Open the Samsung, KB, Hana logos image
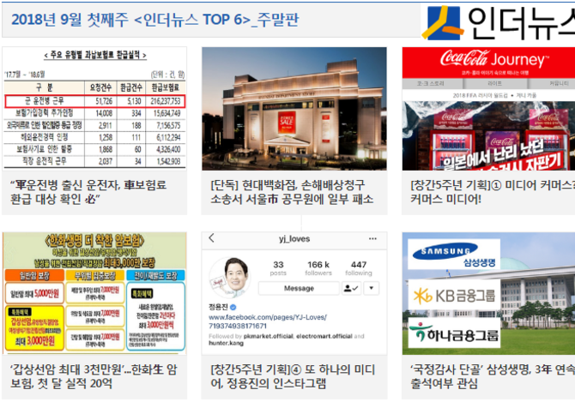This screenshot has height=402, width=575. pyautogui.click(x=488, y=293)
